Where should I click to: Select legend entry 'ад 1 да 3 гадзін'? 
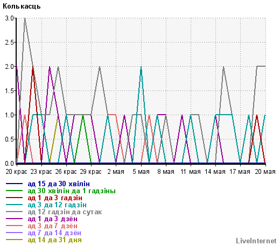click(x=55, y=198)
